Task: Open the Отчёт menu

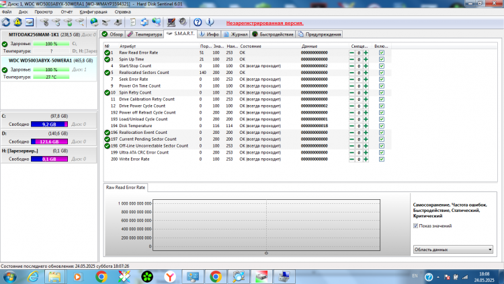Action: coord(67,12)
